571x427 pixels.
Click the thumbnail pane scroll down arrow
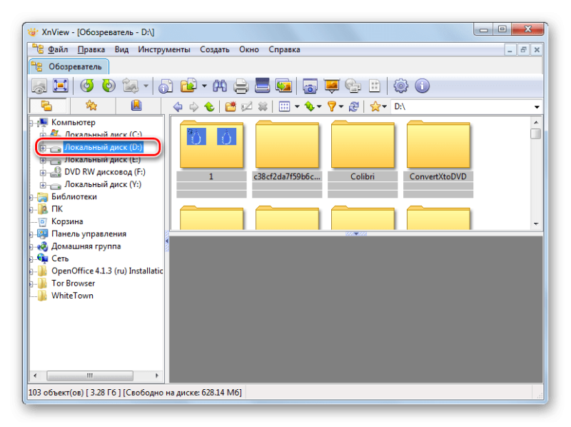536,223
